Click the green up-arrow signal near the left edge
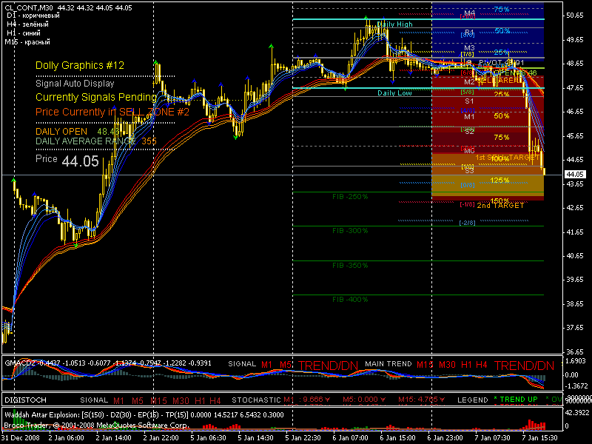This screenshot has height=444, width=592. [14, 181]
